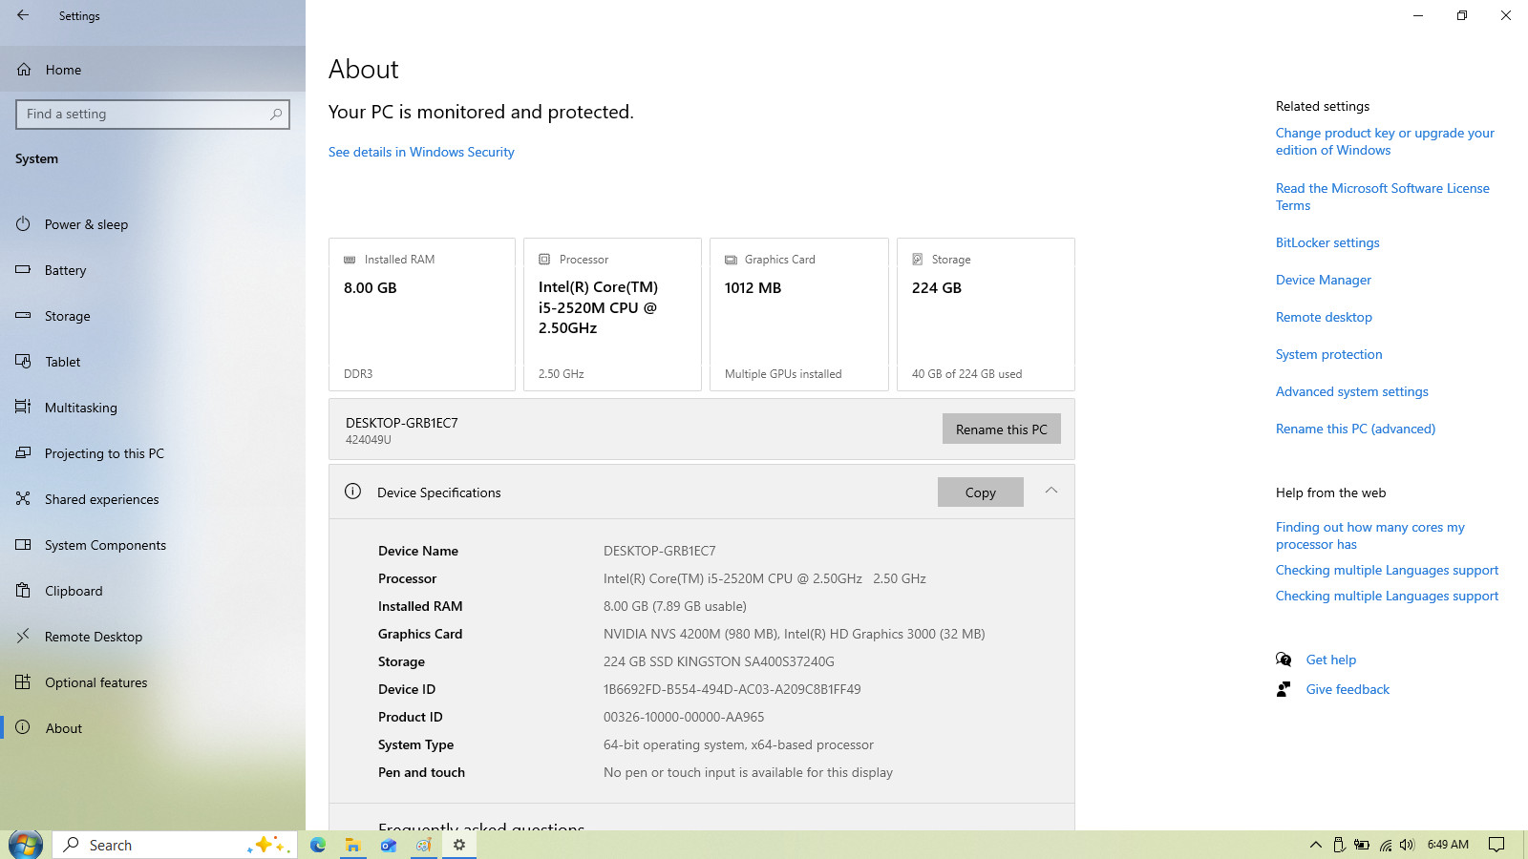Viewport: 1528px width, 859px height.
Task: Click the Give feedback link
Action: [x=1348, y=689]
